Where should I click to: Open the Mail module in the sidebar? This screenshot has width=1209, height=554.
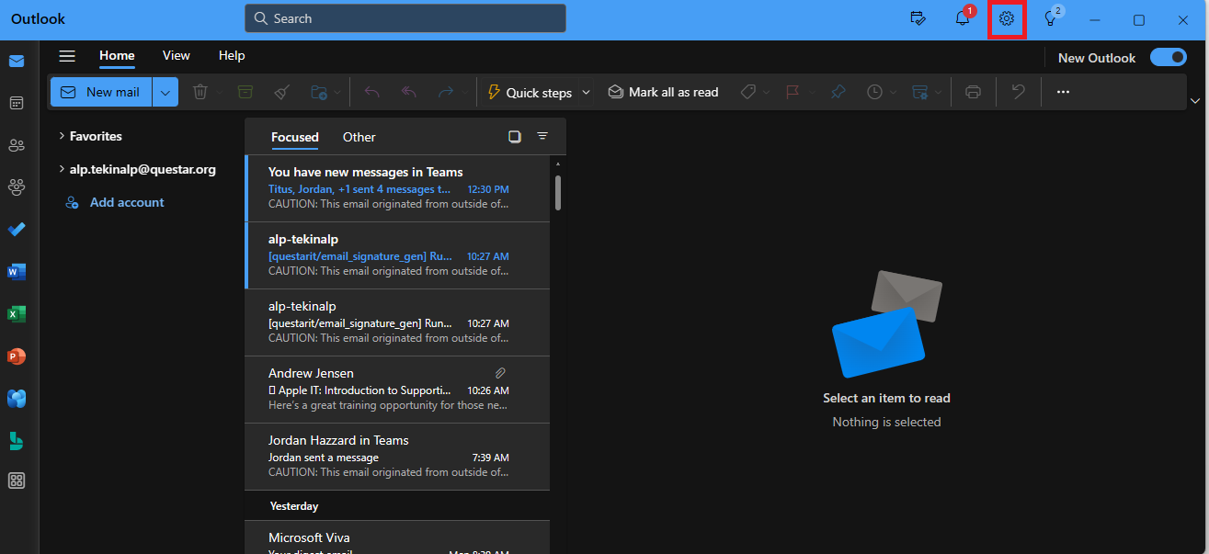[x=17, y=62]
